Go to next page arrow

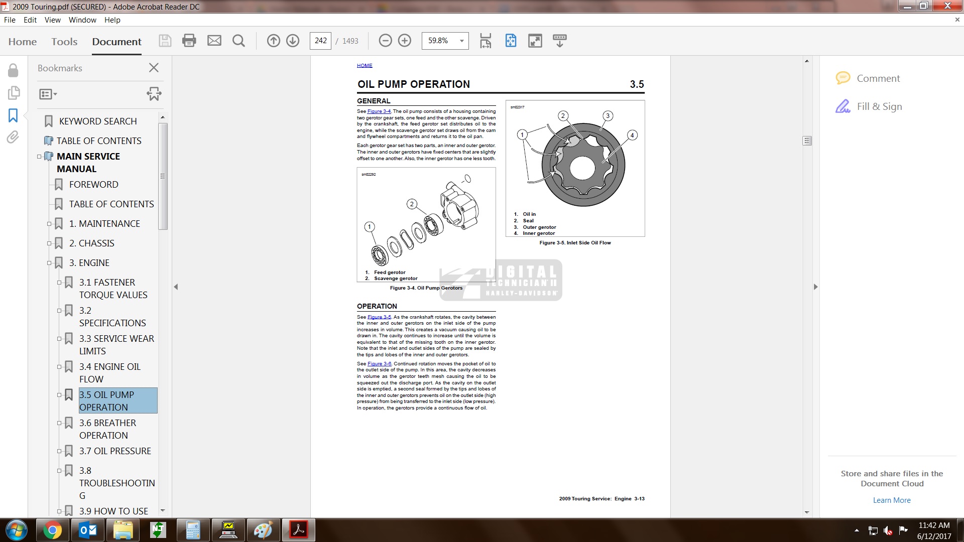[x=293, y=41]
